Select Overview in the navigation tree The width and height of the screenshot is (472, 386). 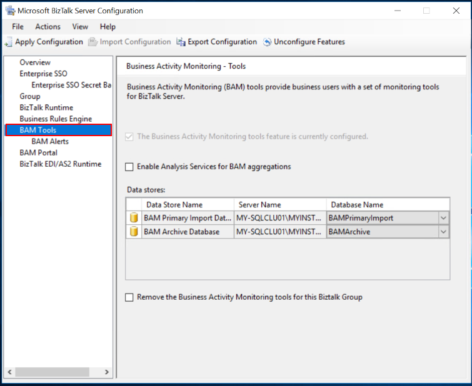coord(35,62)
